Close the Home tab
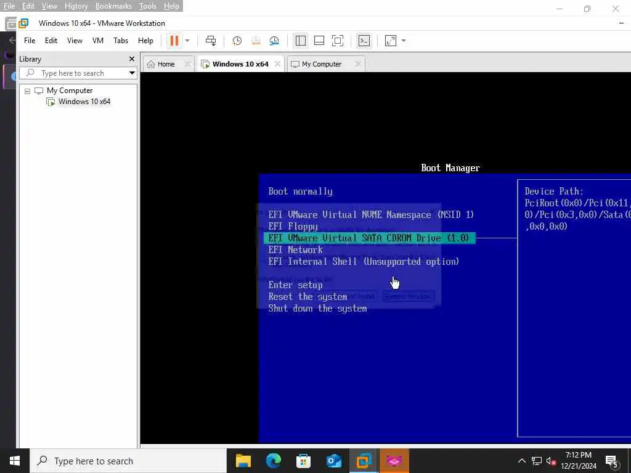Viewport: 631px width, 473px height. click(187, 64)
